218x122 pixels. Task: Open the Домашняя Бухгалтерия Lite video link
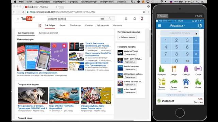click(96, 64)
